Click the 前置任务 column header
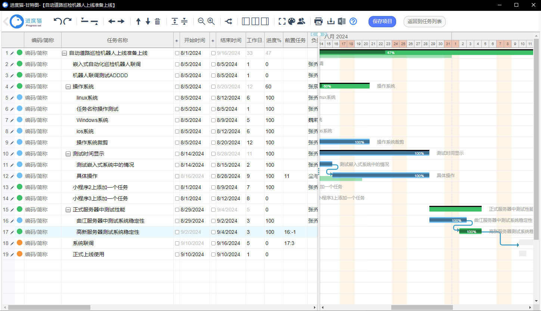 point(295,40)
